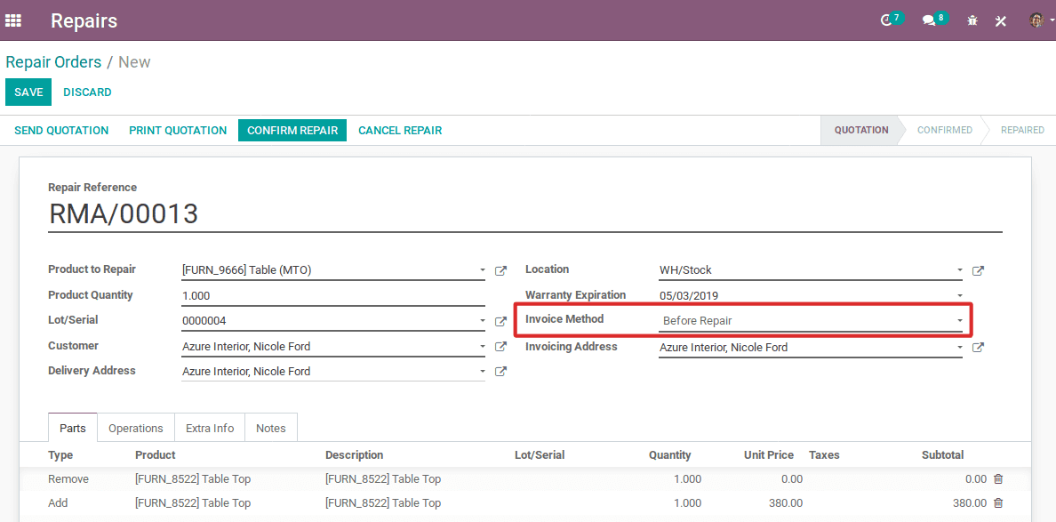
Task: Delete the Remove Table Top line
Action: pyautogui.click(x=998, y=479)
